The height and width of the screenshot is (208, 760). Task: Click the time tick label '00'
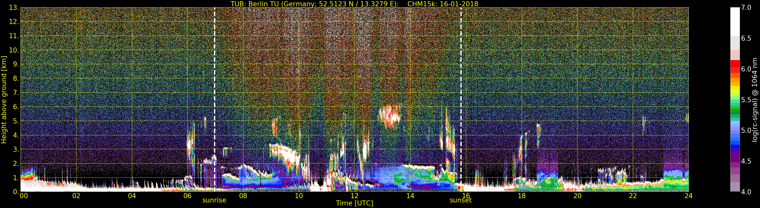[x=24, y=196]
